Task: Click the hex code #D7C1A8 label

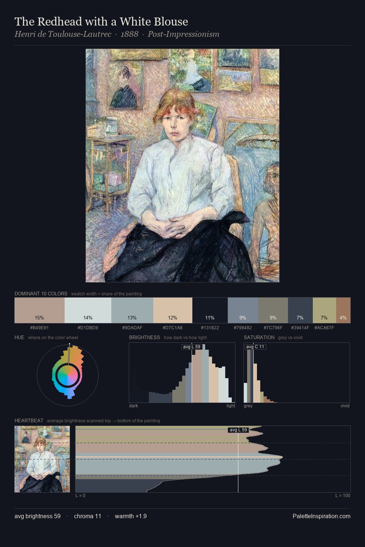Action: click(x=173, y=328)
